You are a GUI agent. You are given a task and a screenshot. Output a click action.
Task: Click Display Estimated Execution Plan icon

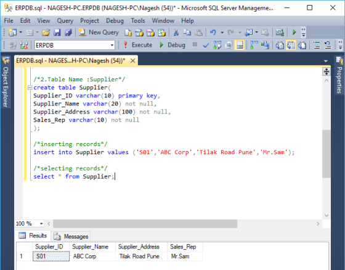[217, 46]
